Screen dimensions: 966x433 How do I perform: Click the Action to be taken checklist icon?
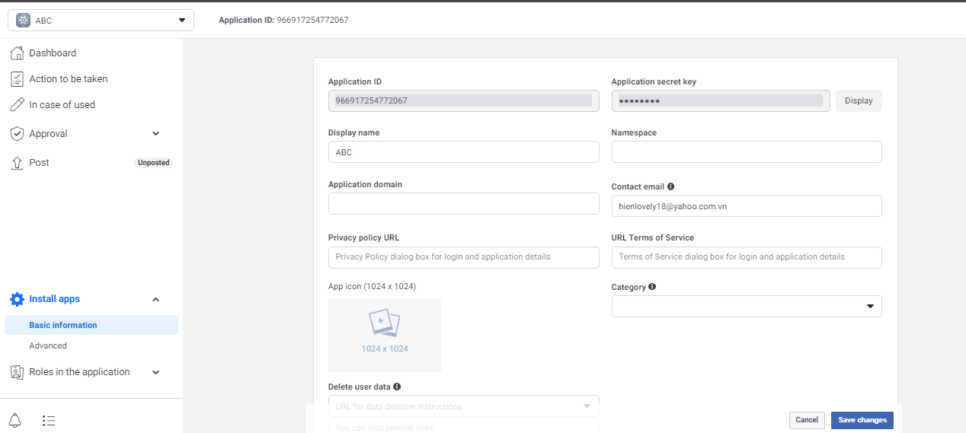click(17, 79)
